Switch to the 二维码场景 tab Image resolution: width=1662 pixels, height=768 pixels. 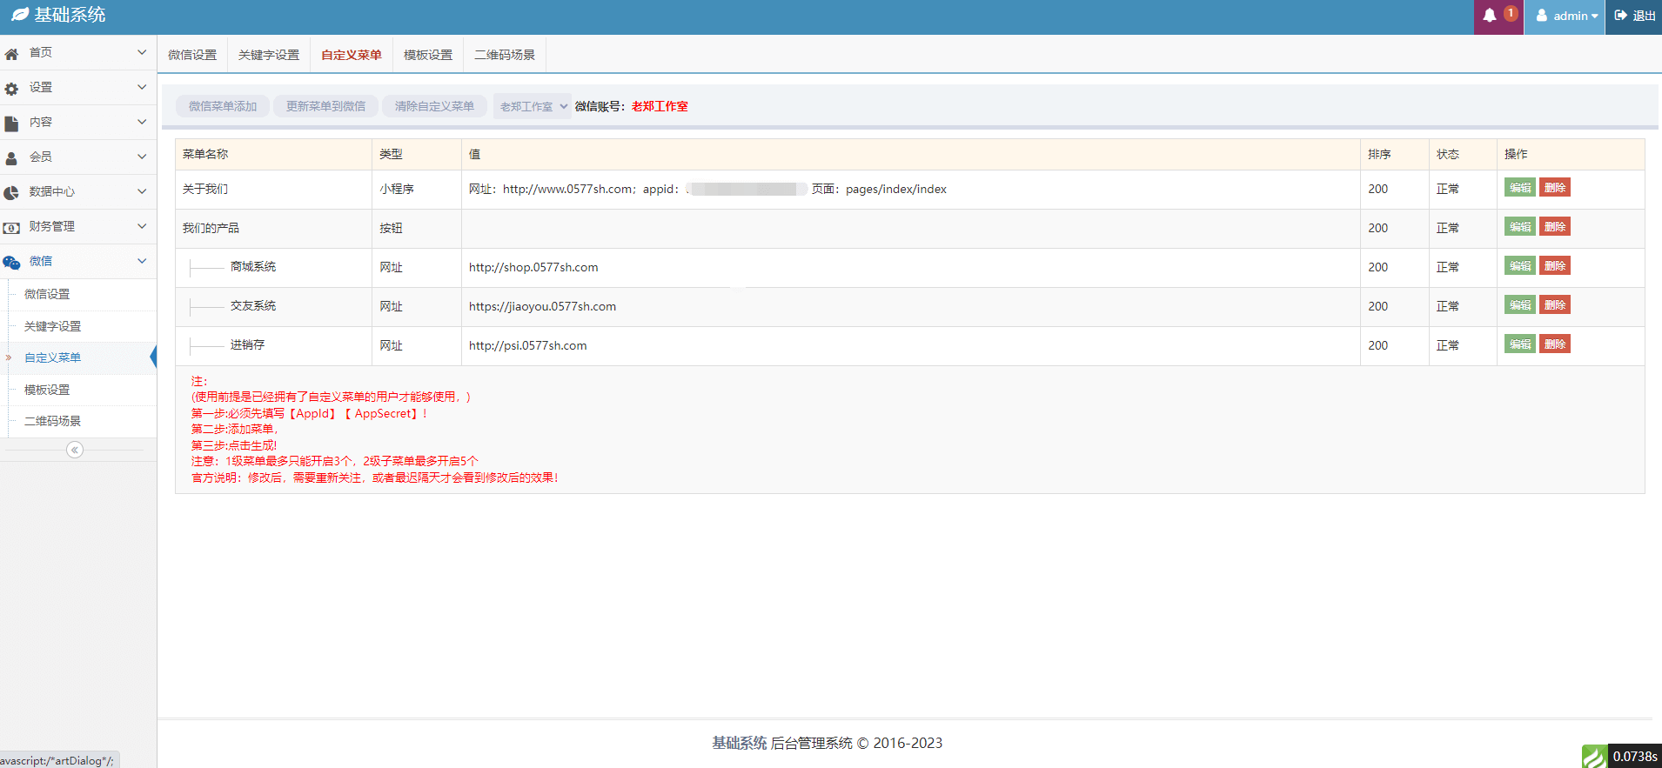click(x=505, y=55)
